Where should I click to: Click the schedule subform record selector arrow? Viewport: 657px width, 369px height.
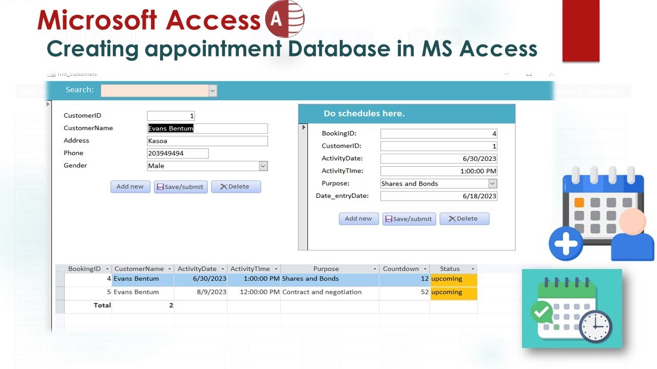click(x=303, y=127)
